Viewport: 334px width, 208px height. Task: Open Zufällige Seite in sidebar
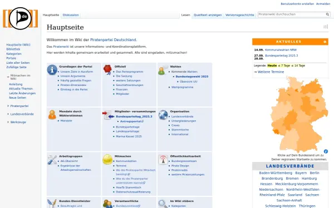16,67
